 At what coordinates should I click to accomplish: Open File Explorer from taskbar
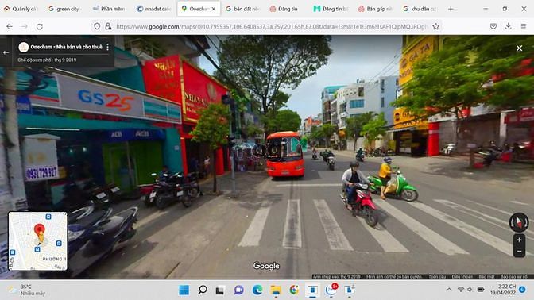[276, 290]
